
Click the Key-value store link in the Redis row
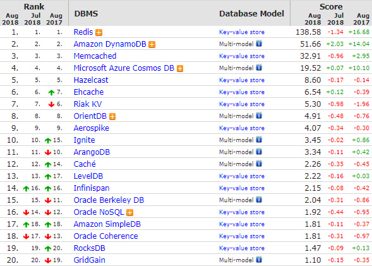point(242,32)
